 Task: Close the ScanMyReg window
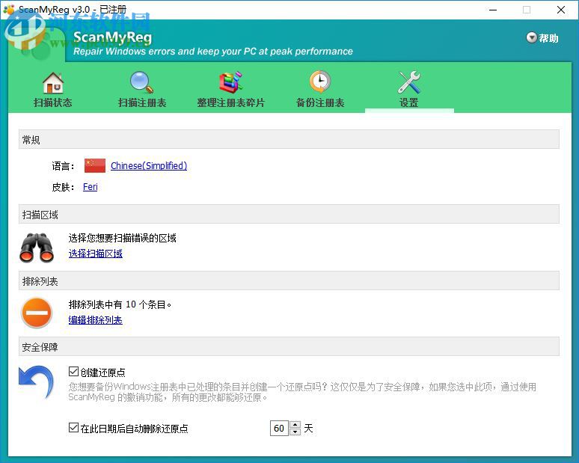tap(561, 10)
